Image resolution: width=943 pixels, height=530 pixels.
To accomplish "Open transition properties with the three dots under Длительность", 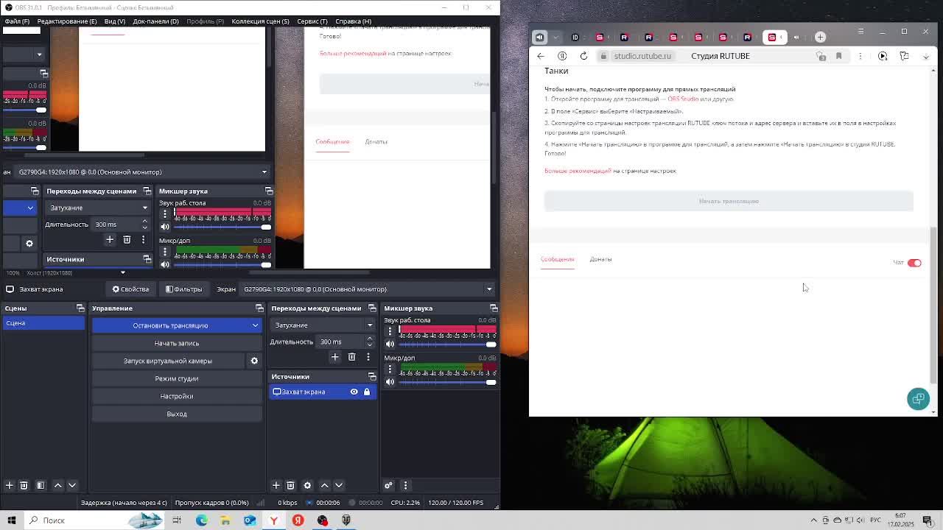I will click(368, 357).
